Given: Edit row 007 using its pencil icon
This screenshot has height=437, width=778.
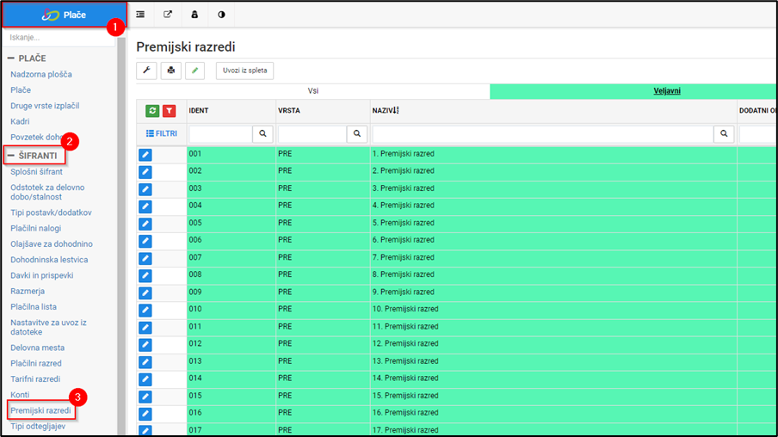Looking at the screenshot, I should coord(145,258).
